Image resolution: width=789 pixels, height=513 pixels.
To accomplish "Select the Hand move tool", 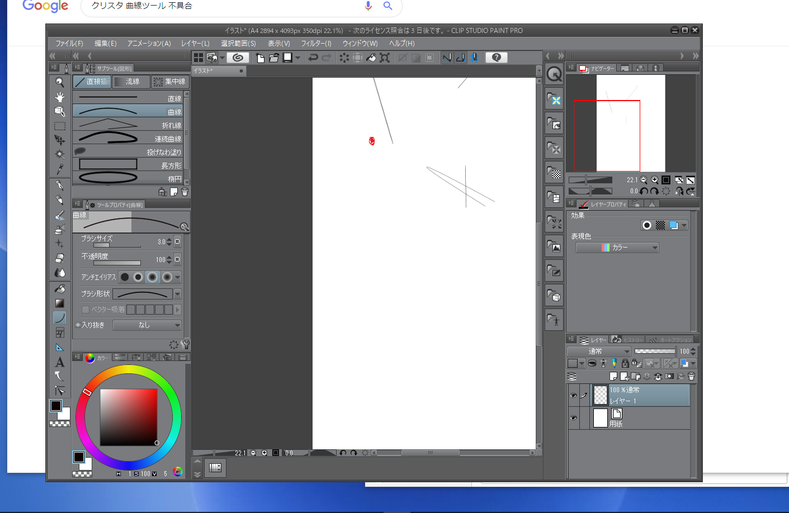I will point(59,97).
